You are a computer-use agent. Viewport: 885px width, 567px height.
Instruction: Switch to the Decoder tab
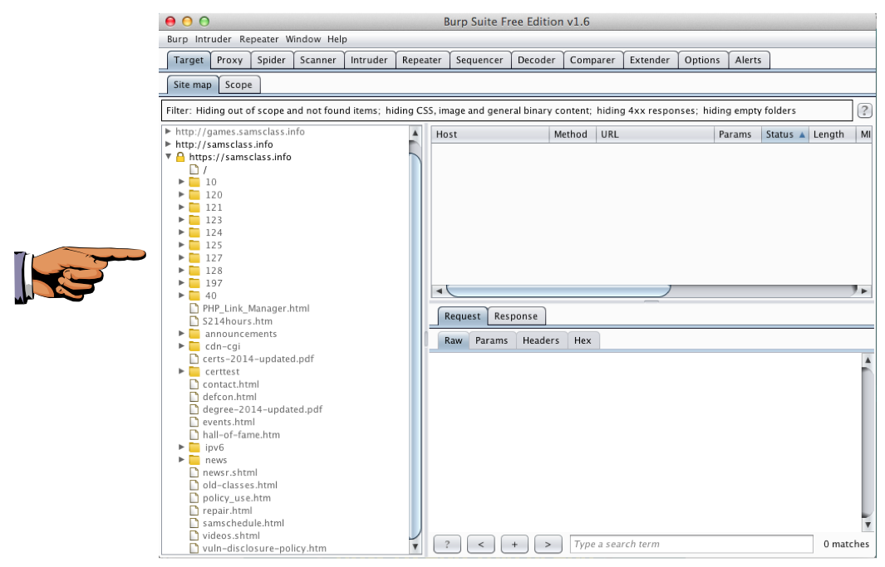[x=536, y=60]
